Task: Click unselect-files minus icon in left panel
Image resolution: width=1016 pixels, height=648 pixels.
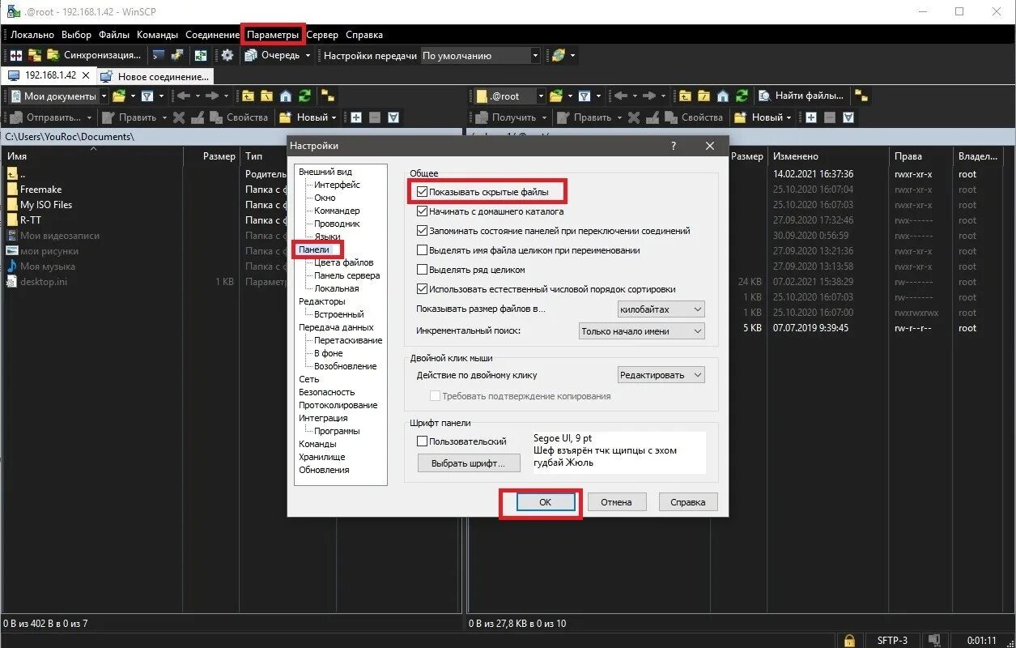Action: [375, 117]
